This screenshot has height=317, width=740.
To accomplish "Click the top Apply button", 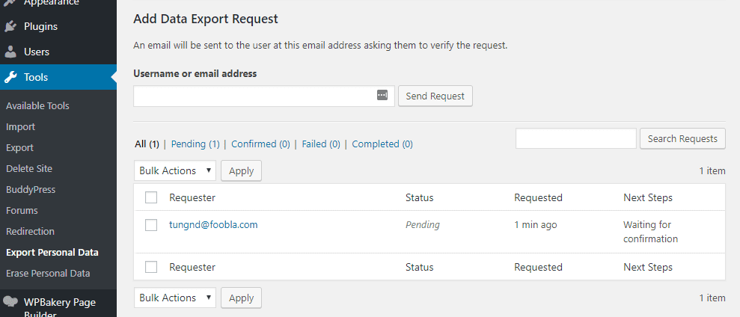I will coord(241,170).
